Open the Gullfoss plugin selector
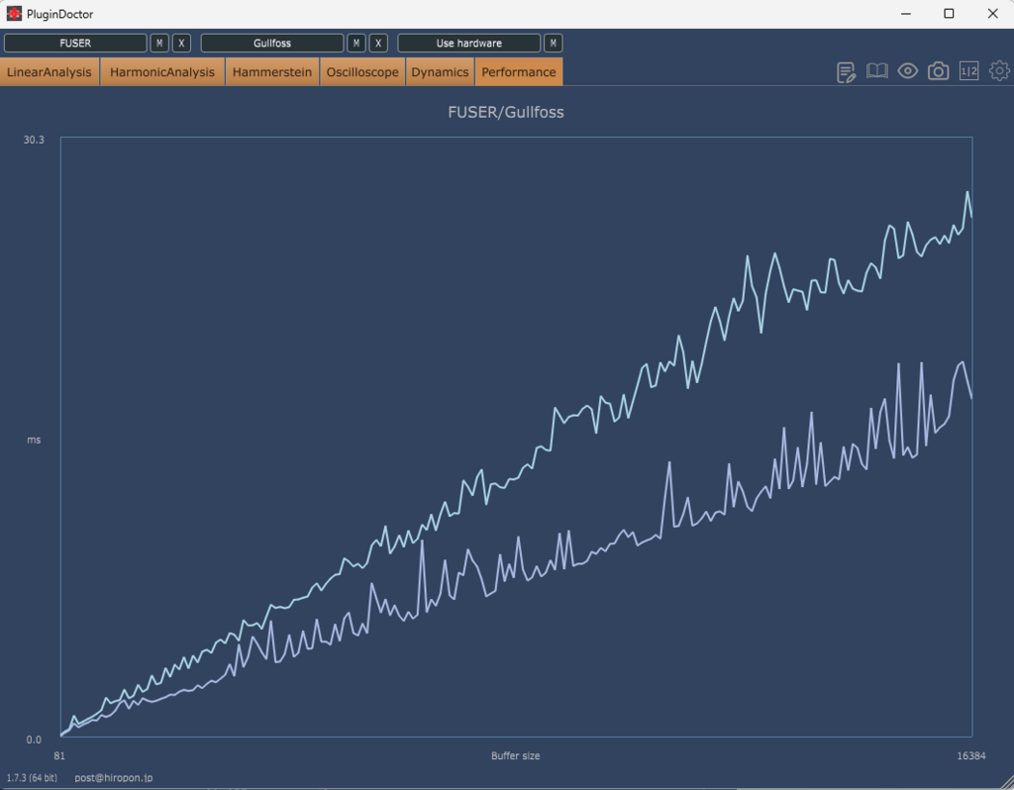This screenshot has height=790, width=1014. click(272, 44)
